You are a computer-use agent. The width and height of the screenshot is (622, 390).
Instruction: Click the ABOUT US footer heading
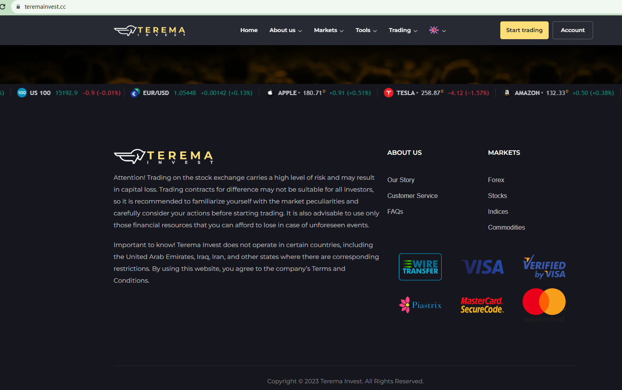(x=404, y=152)
